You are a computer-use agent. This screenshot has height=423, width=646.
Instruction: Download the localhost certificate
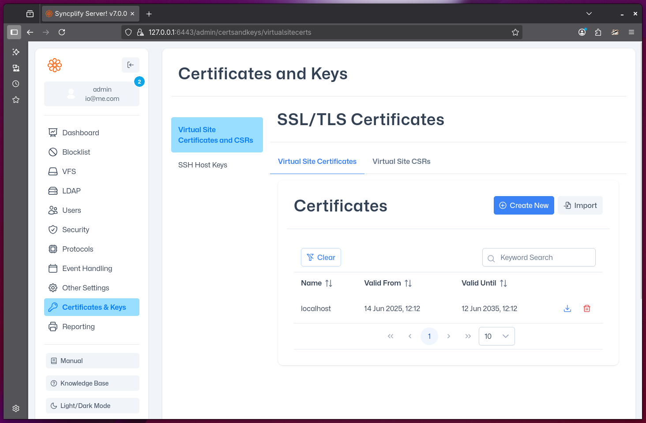567,308
